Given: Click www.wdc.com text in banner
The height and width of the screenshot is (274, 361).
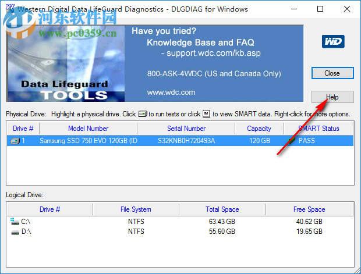Looking at the screenshot, I should pos(171,92).
